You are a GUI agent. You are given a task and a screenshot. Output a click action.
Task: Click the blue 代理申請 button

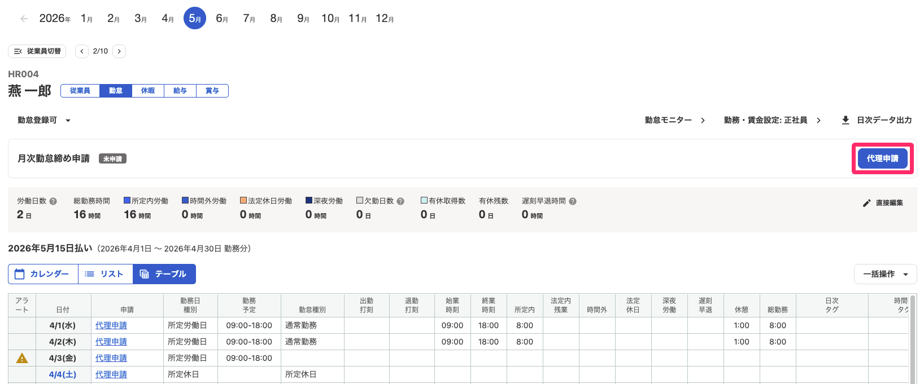coord(883,158)
